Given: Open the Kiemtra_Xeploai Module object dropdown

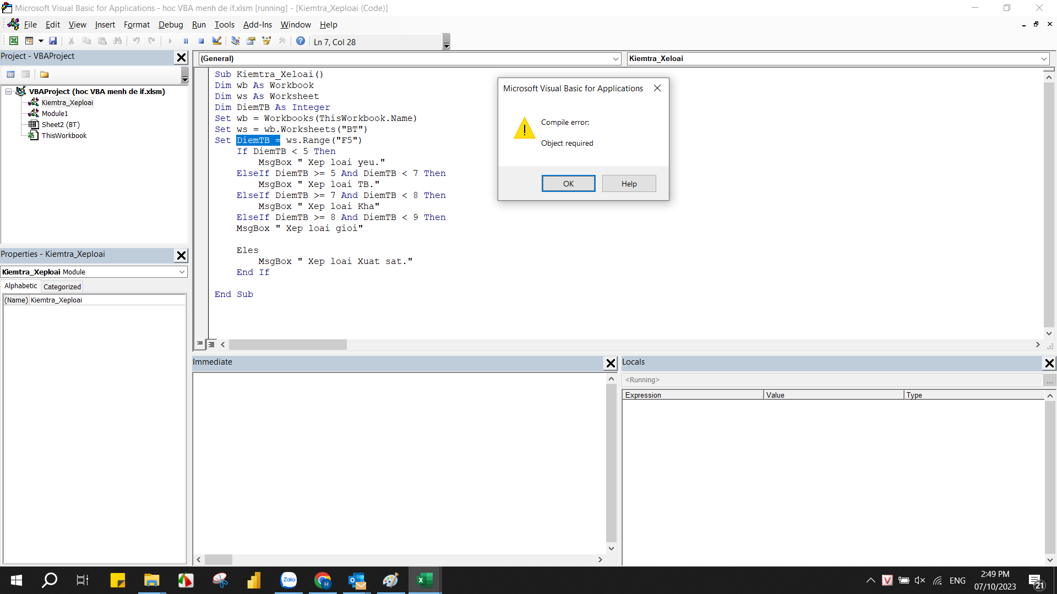Looking at the screenshot, I should [182, 272].
